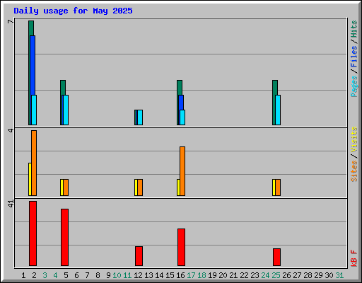Viewport: 362px width, 283px height.
Task: Click day label 30 on x-axis
Action: (x=329, y=275)
